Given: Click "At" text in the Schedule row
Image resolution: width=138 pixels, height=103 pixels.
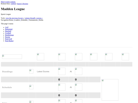Looking at the screenshot, I should [x=71, y=87].
